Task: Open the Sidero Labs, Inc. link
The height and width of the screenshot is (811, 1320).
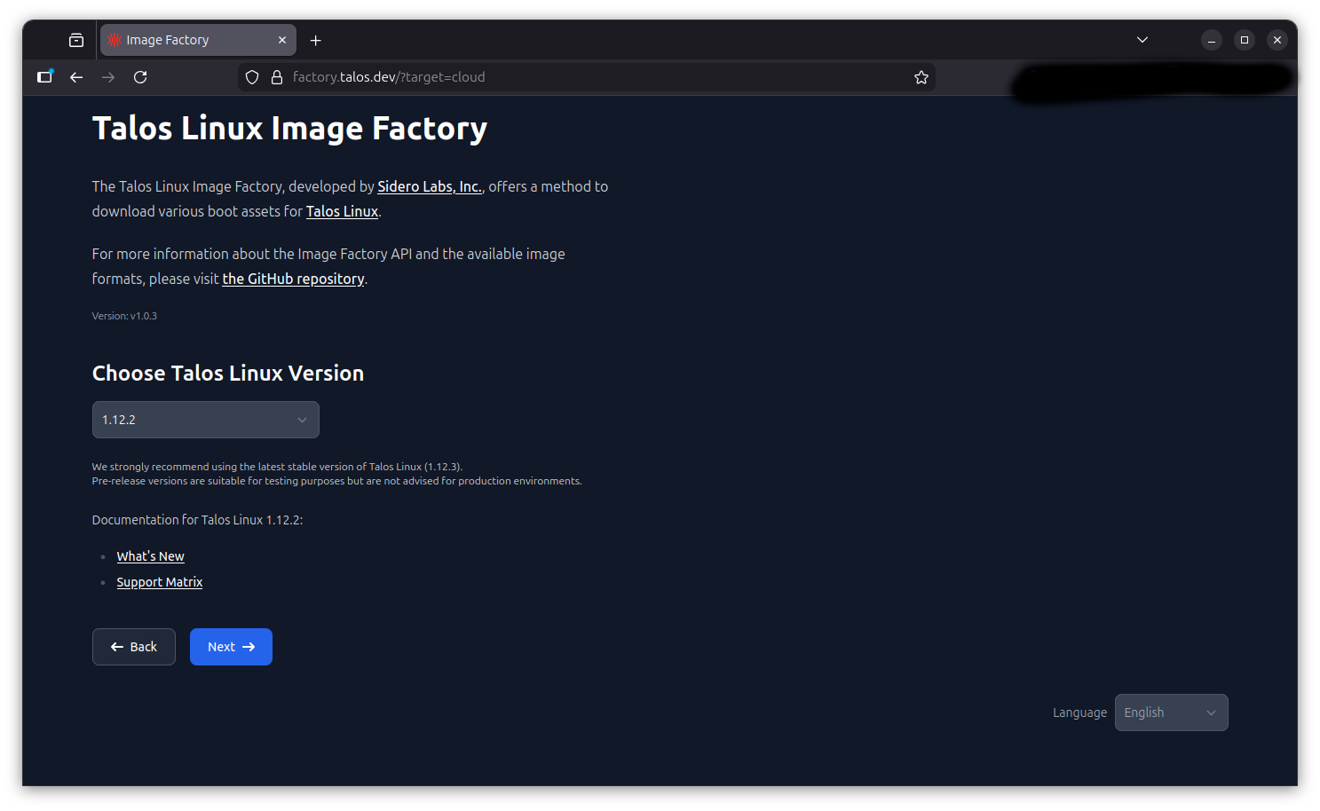Action: pos(429,186)
